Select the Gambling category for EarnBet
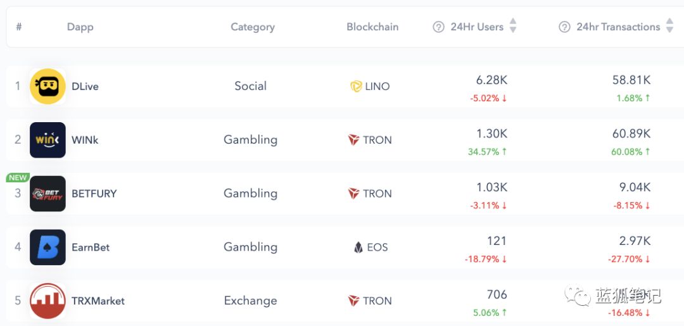684x326 pixels. (x=250, y=247)
